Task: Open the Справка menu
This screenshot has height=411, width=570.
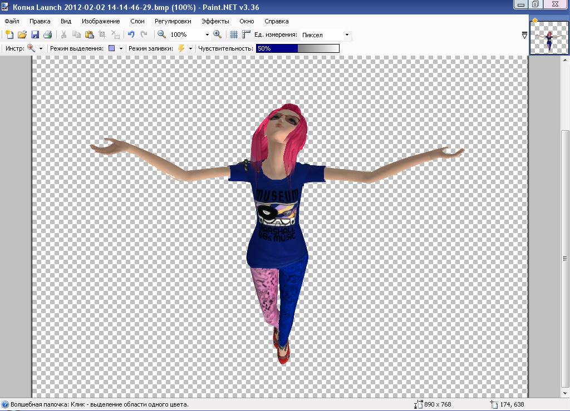Action: click(x=277, y=21)
